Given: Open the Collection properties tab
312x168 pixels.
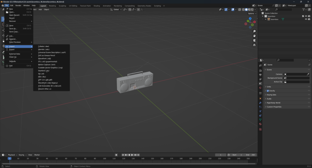Looking at the screenshot, I should point(260,93).
